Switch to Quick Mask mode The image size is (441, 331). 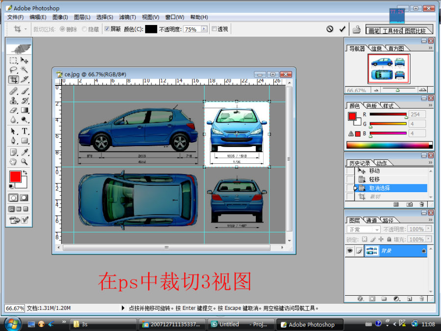coord(24,198)
